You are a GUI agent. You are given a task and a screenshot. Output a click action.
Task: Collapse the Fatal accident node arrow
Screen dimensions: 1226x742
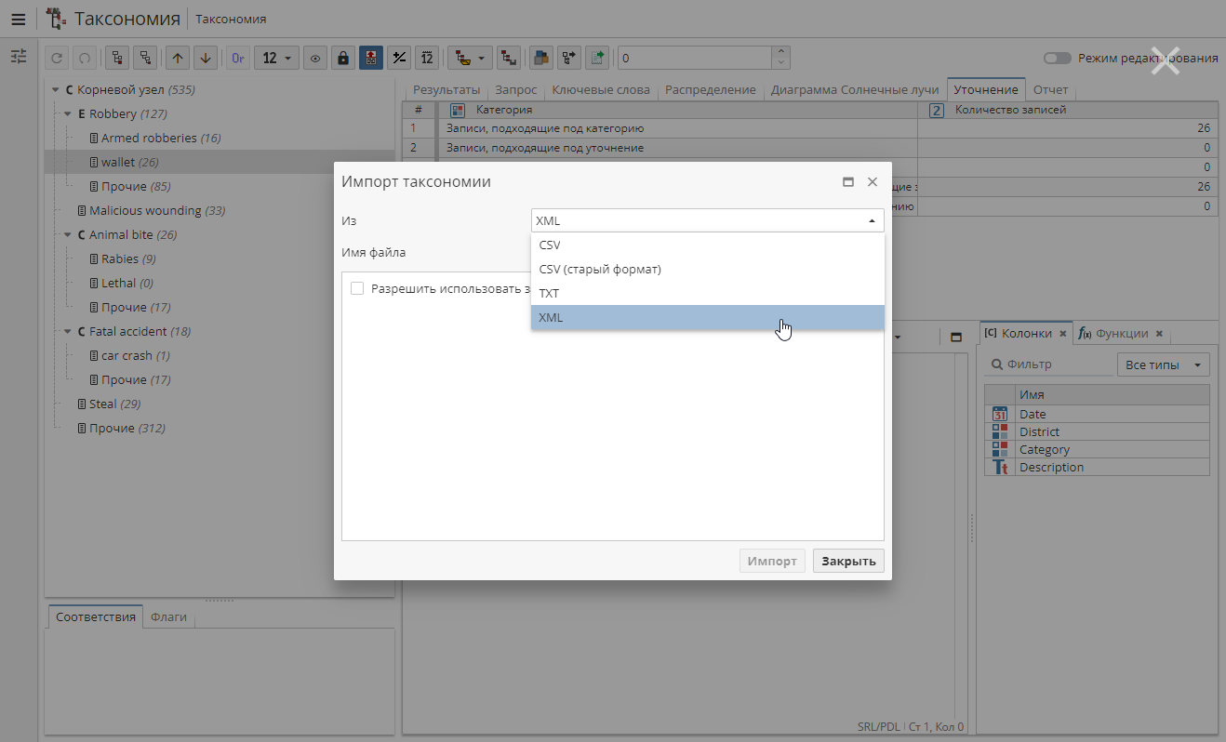coord(68,332)
